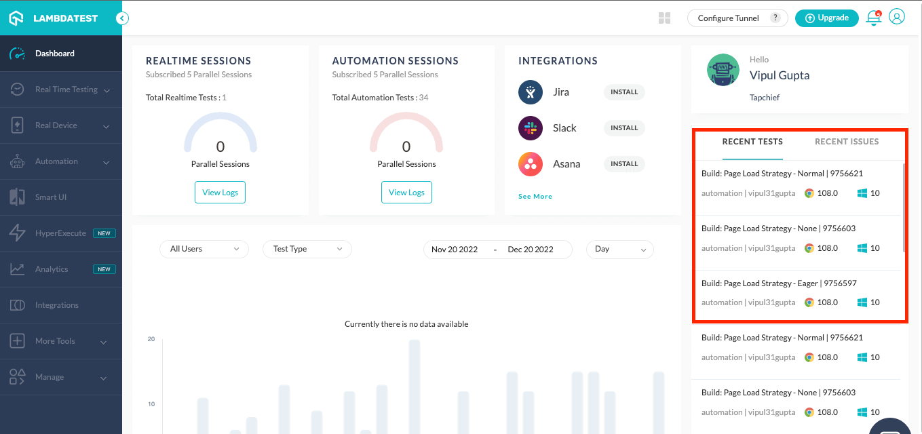Click the Configure Tunnel button

tap(737, 18)
